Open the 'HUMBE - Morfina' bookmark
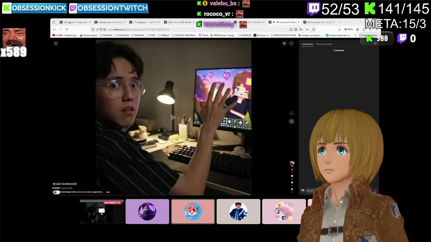Image resolution: width=431 pixels, height=242 pixels. [65, 35]
